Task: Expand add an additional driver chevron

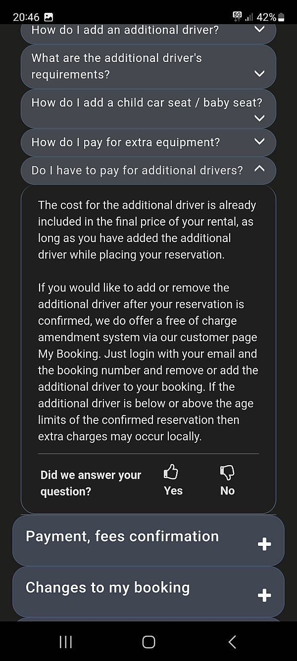Action: click(x=259, y=30)
